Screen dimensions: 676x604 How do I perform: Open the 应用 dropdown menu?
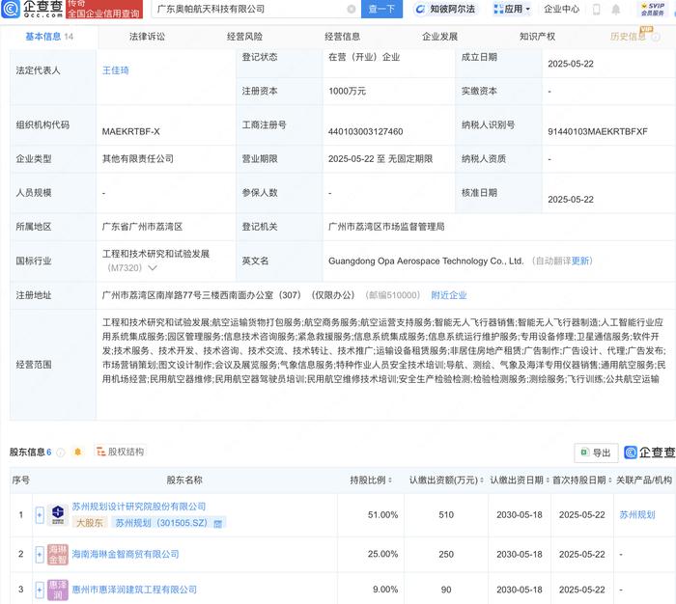[512, 9]
